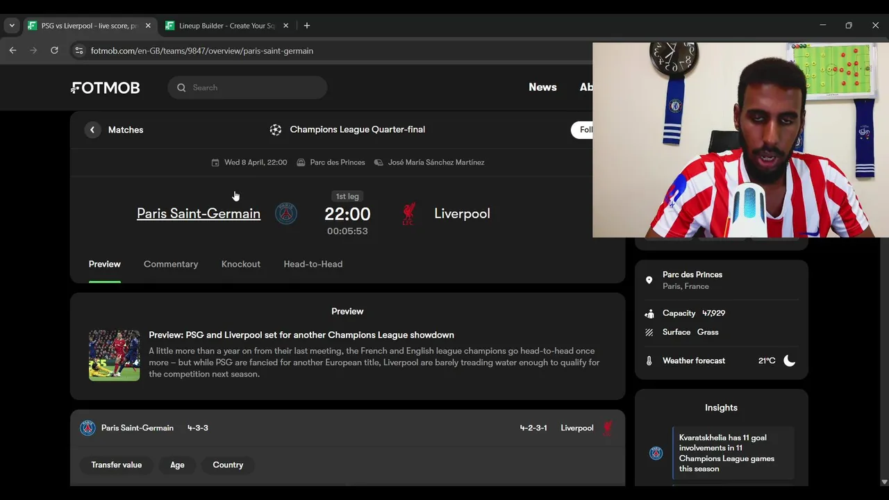889x500 pixels.
Task: Navigate back with browser back arrow
Action: pos(13,51)
